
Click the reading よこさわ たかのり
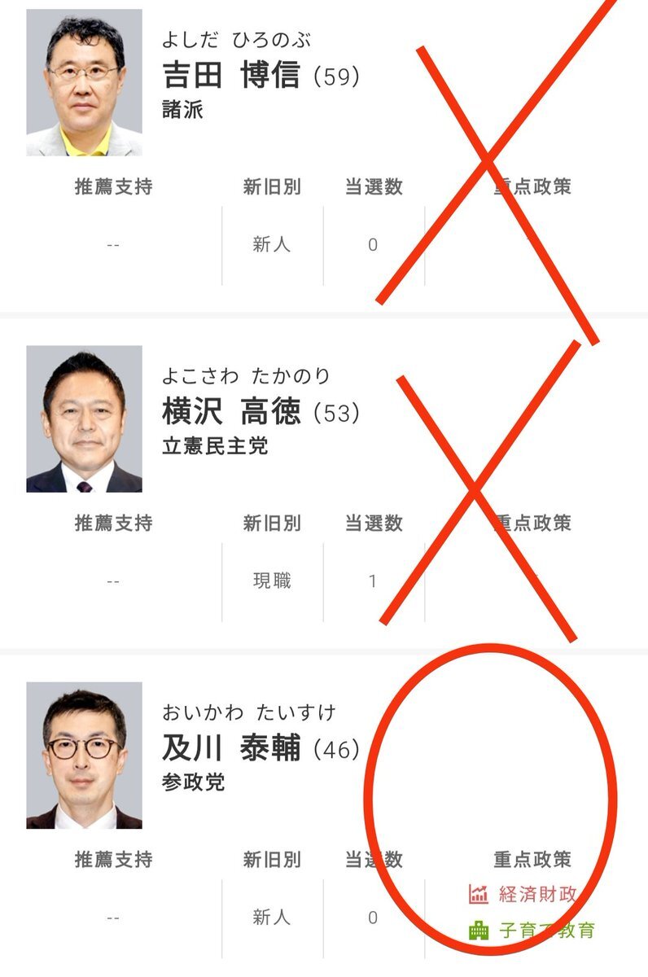[246, 376]
